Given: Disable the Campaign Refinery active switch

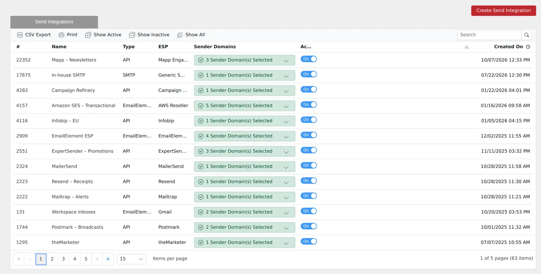Looking at the screenshot, I should (x=309, y=89).
